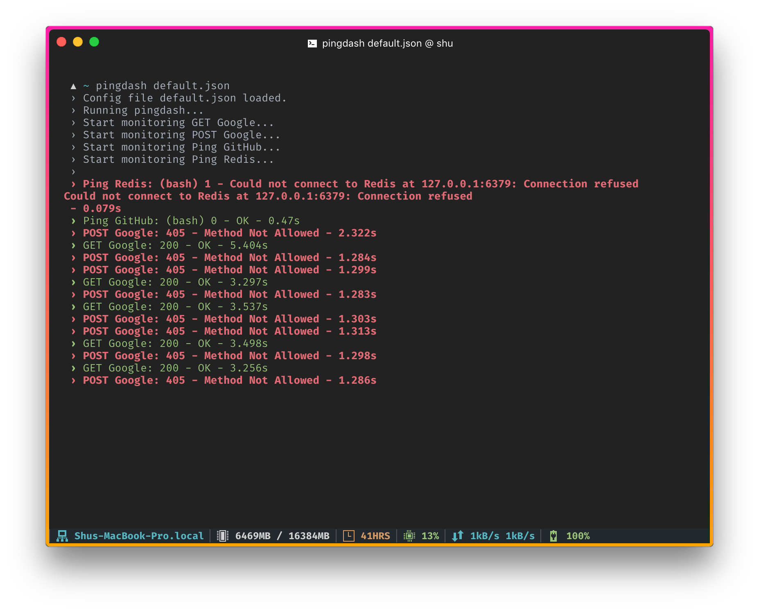Screen dimensions: 759x612
Task: Click the network up/down arrows icon
Action: (x=458, y=536)
